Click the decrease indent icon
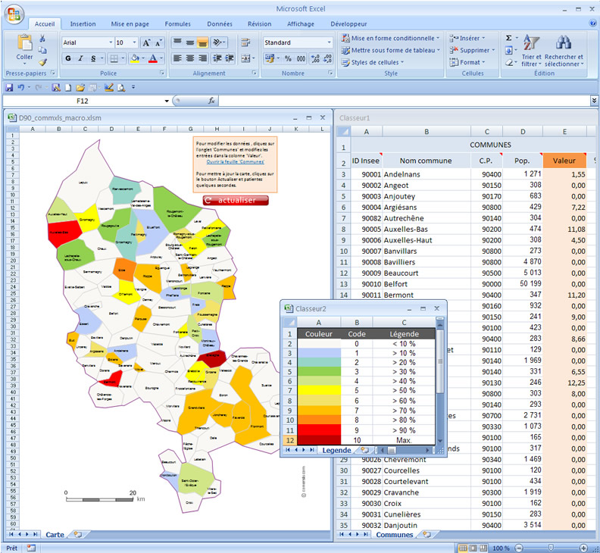 pyautogui.click(x=217, y=58)
